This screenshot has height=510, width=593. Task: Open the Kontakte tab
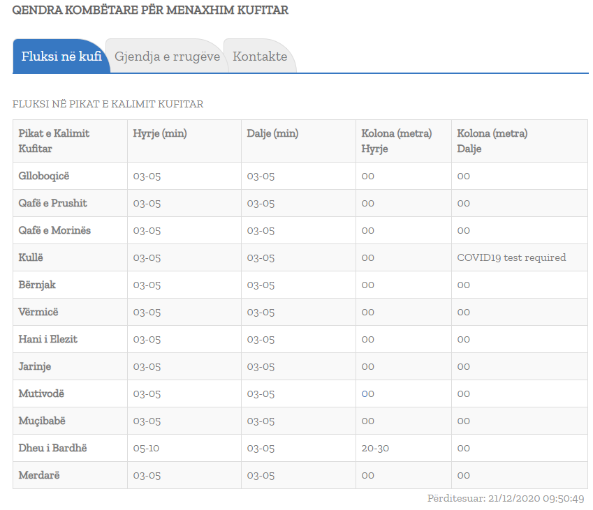260,57
